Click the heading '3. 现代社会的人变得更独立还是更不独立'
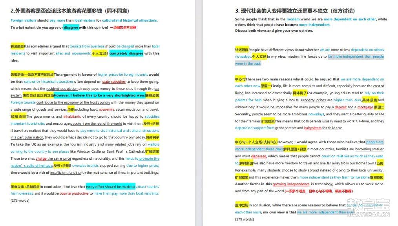The width and height of the screenshot is (398, 226). tap(281, 11)
